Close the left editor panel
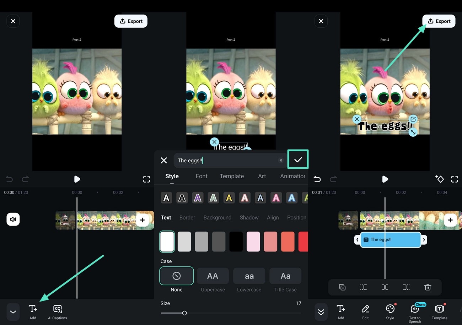 coord(13,21)
